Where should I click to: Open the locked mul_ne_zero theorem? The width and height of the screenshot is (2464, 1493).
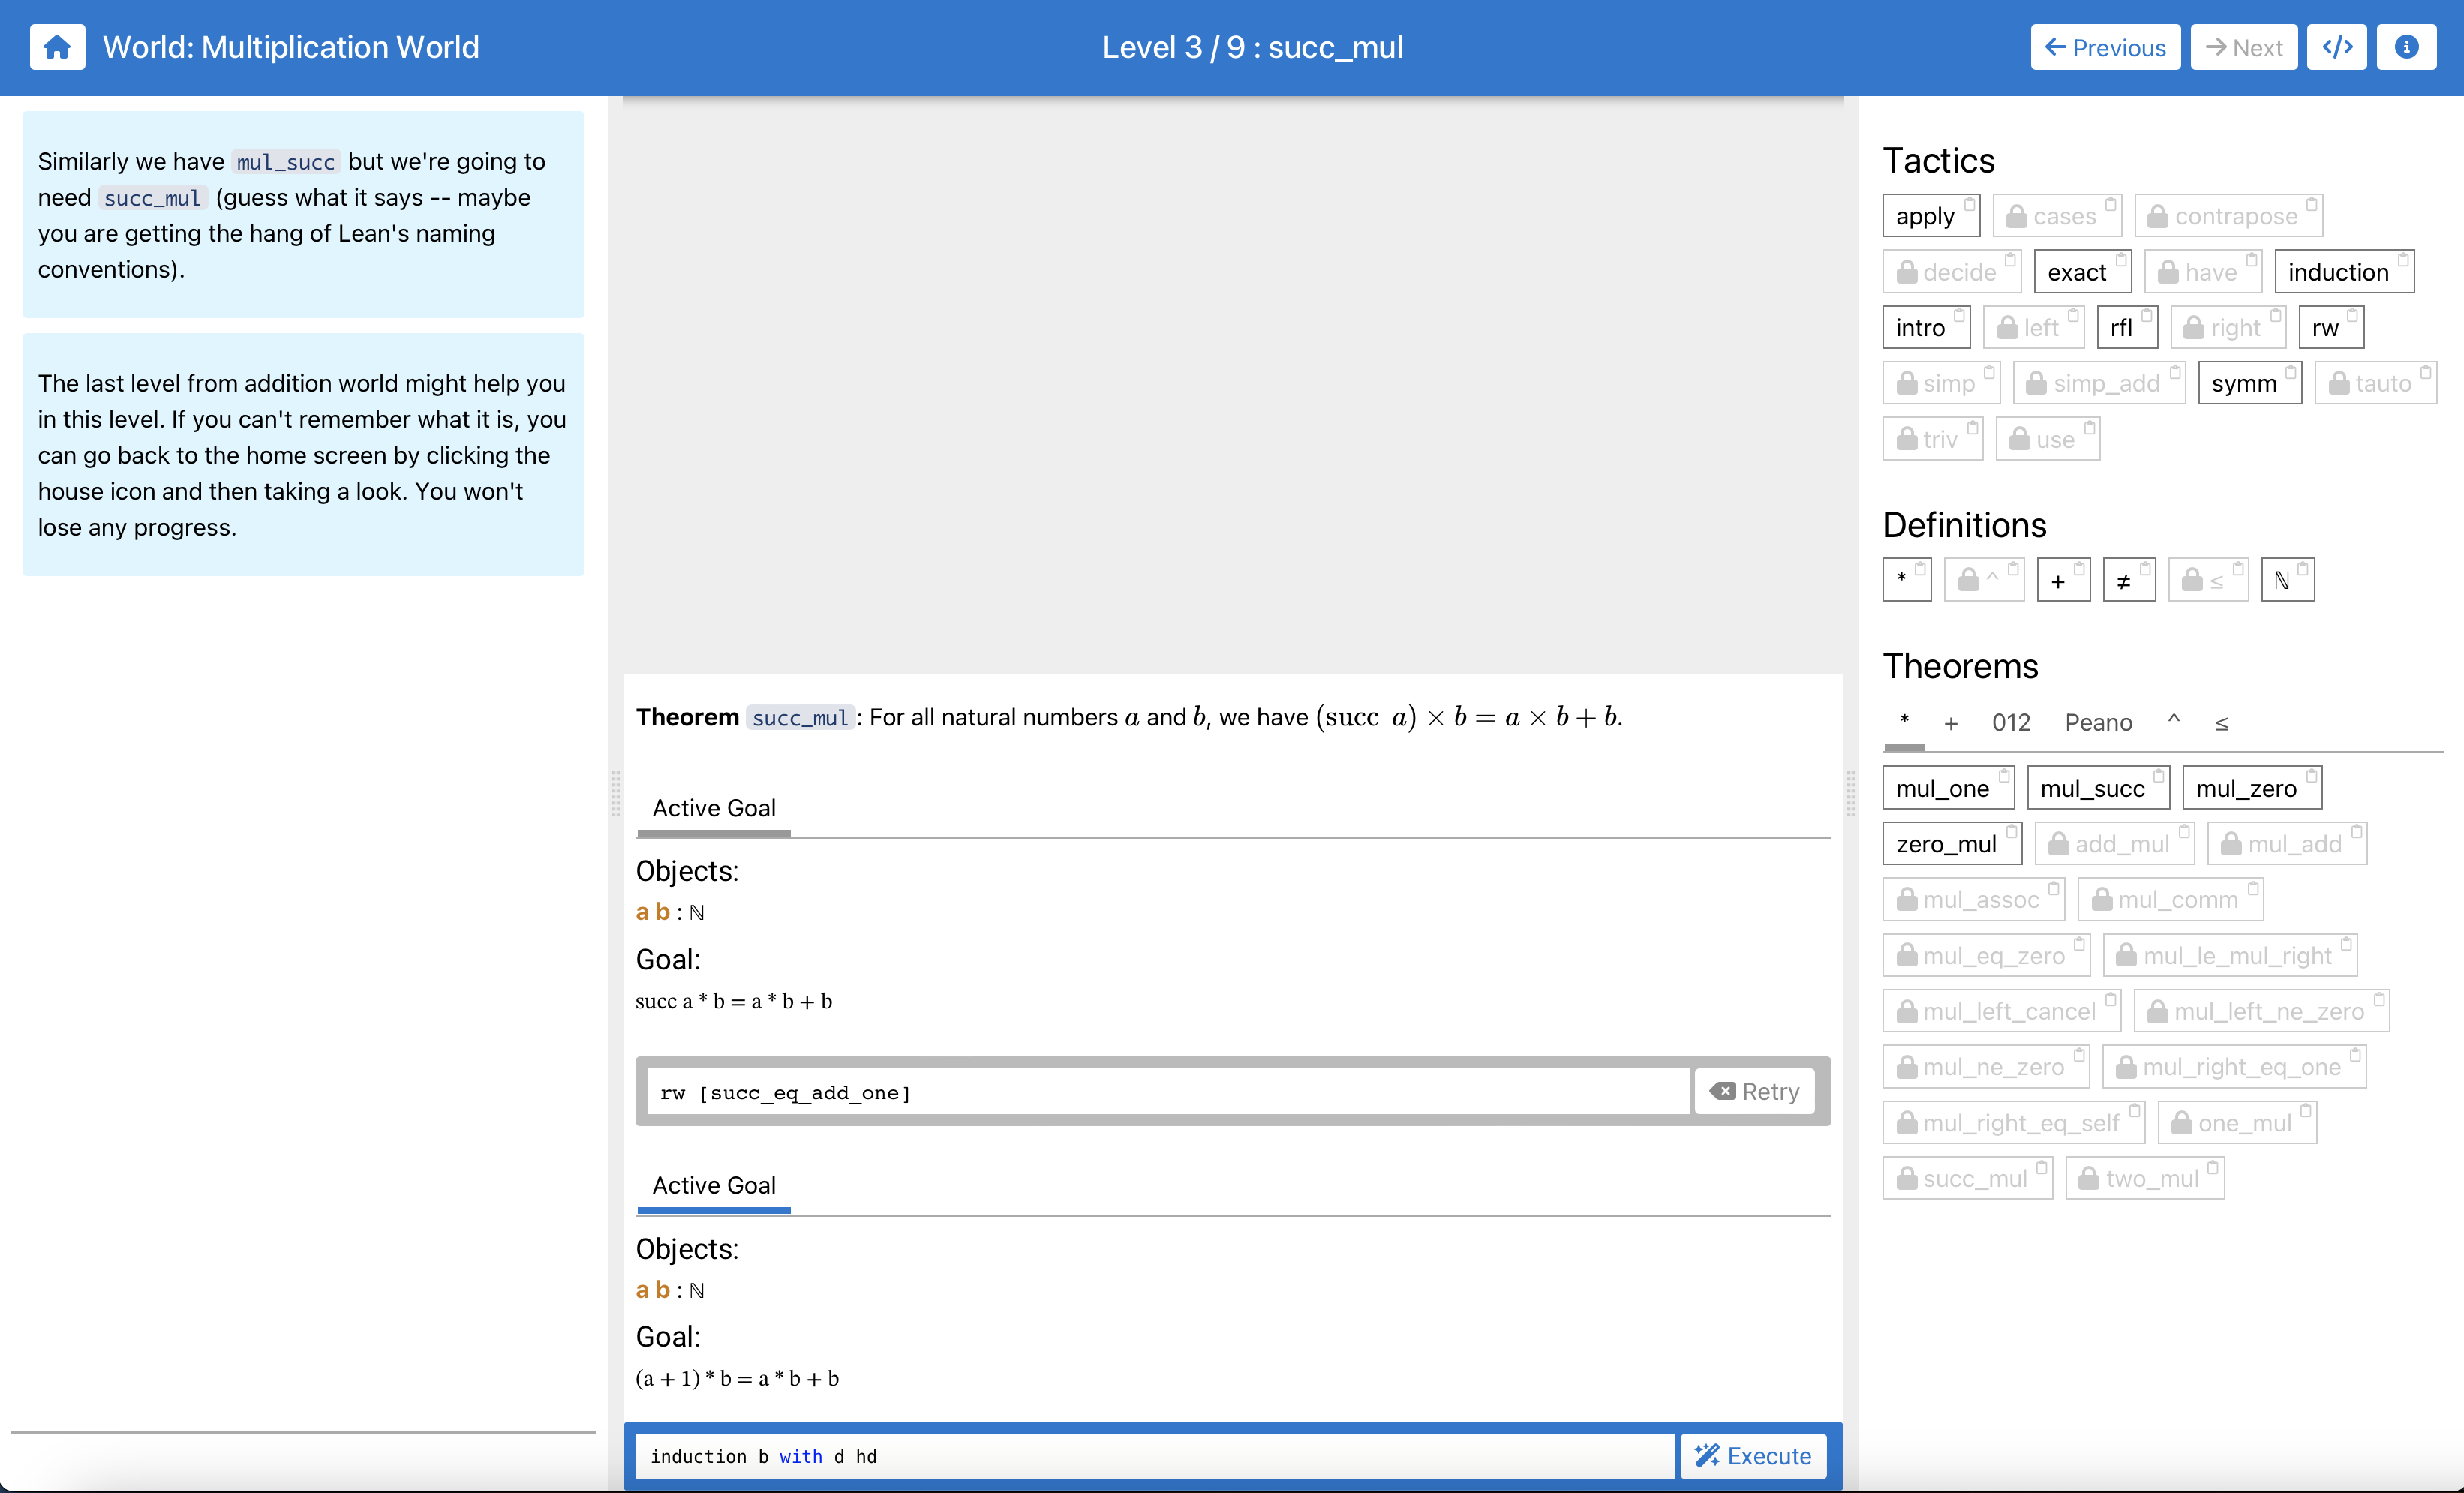tap(1985, 1066)
